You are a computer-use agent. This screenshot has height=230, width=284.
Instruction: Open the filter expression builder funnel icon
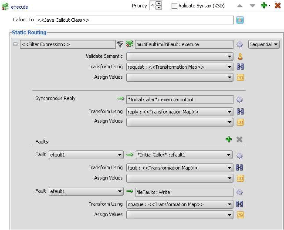(x=120, y=44)
